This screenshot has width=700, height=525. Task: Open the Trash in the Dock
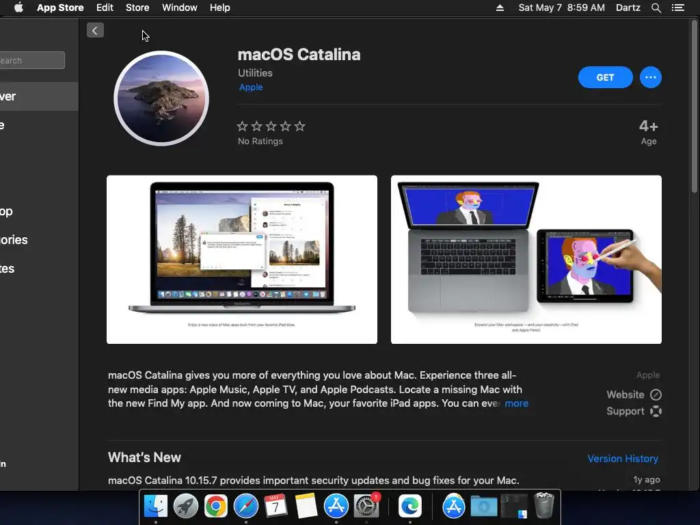pyautogui.click(x=543, y=506)
